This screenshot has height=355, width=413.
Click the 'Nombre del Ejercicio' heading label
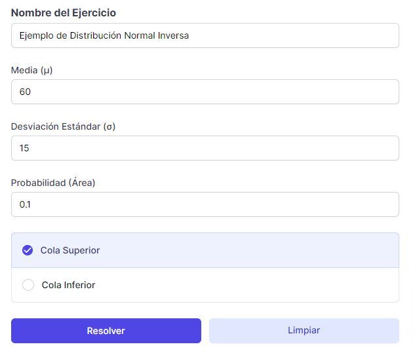(x=64, y=12)
